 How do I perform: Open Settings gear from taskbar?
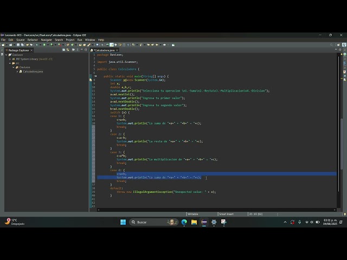tap(214, 222)
